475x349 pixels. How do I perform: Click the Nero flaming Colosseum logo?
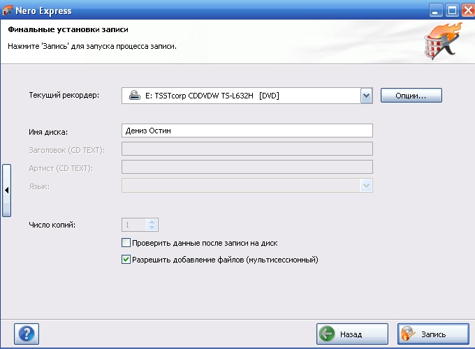coord(443,41)
